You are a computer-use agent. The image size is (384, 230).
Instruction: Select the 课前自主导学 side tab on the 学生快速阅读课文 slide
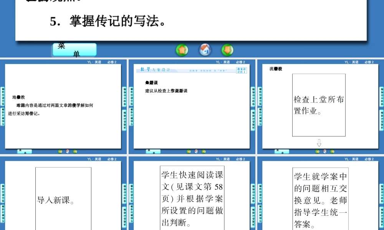[x=253, y=193]
